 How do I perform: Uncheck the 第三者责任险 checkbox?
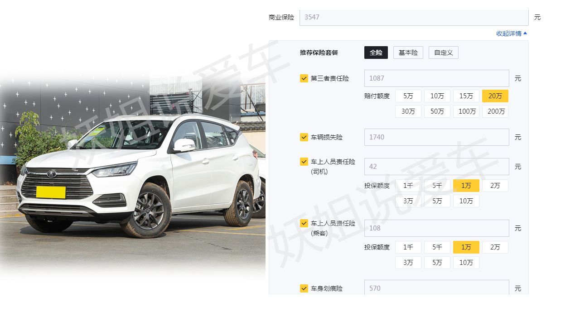point(304,78)
